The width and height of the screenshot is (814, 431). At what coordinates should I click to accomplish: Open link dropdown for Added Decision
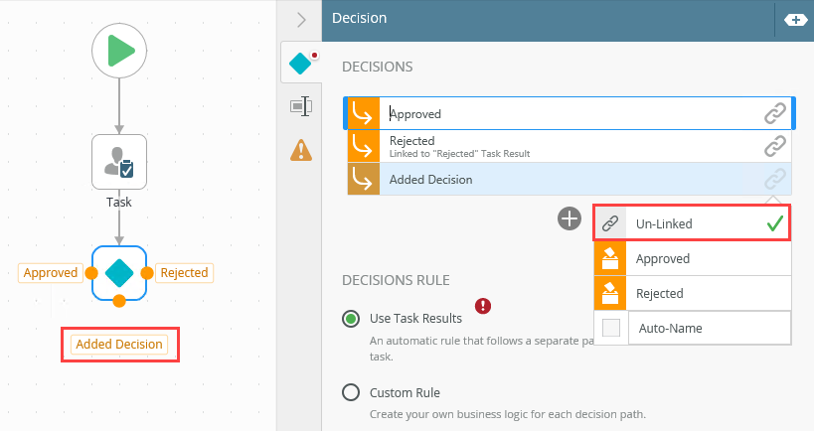tap(775, 180)
